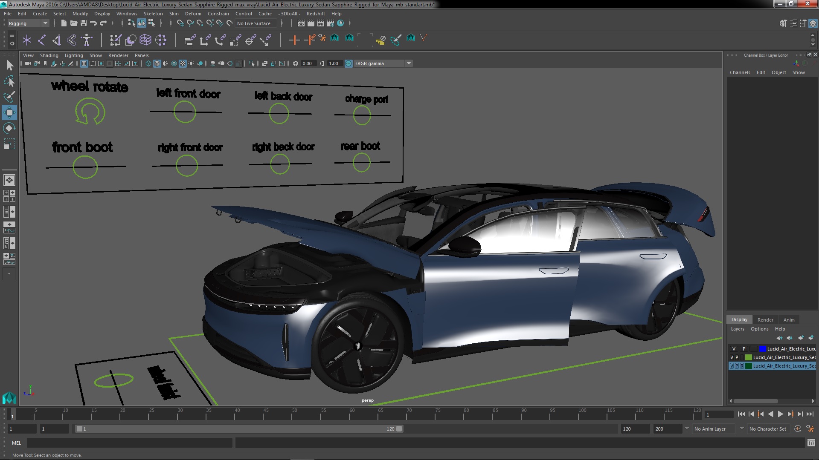Activate the Scale tool in the toolbox
Image resolution: width=819 pixels, height=460 pixels.
click(9, 144)
